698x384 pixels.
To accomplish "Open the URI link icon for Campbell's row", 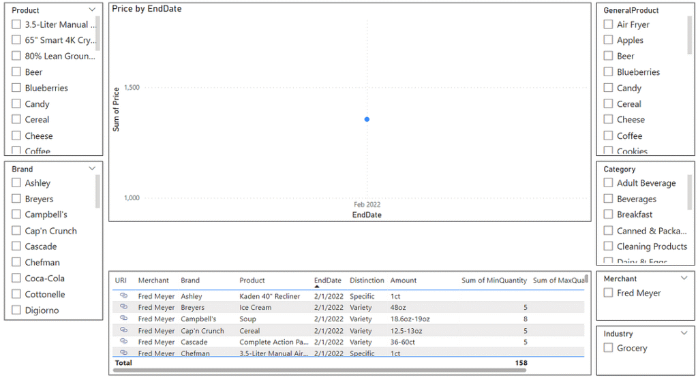I will [124, 318].
